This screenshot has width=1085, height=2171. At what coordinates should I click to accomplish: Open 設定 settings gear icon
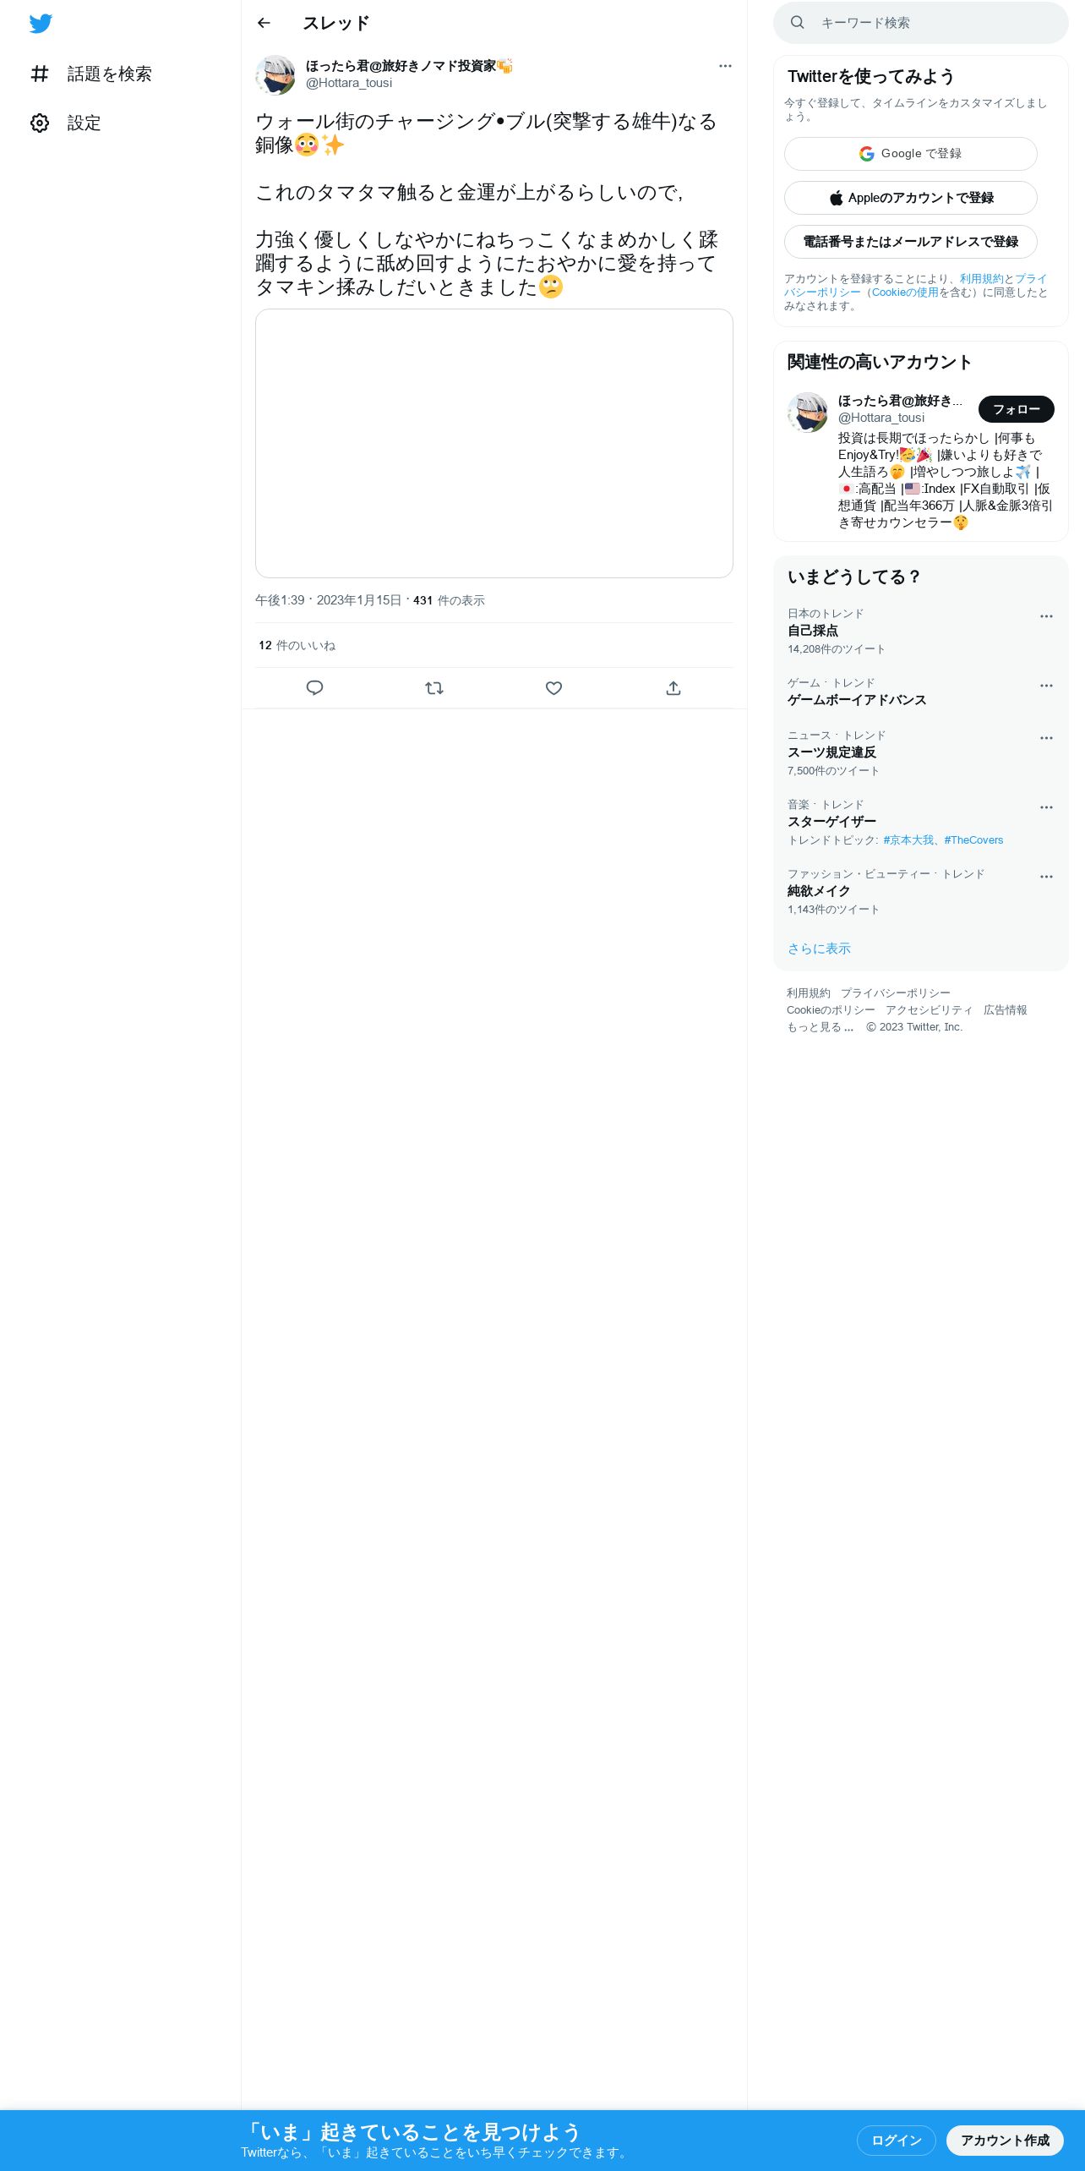point(40,123)
